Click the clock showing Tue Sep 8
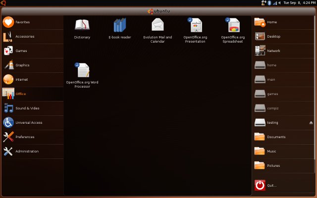317x198 pixels. [299, 3]
